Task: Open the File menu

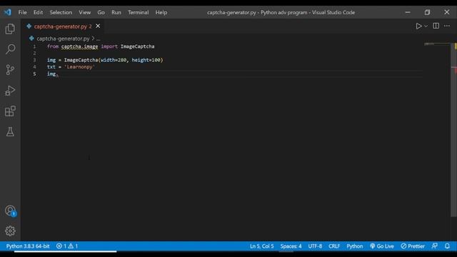Action: pyautogui.click(x=22, y=12)
